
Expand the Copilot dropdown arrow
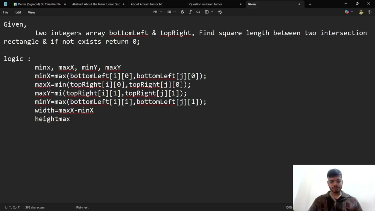point(352,12)
